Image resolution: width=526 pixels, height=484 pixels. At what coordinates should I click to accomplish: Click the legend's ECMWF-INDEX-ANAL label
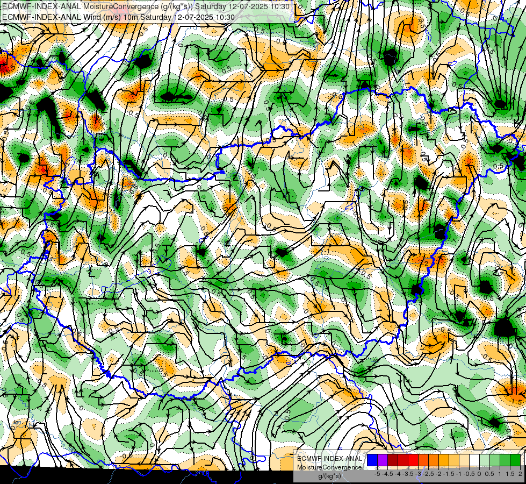point(329,459)
